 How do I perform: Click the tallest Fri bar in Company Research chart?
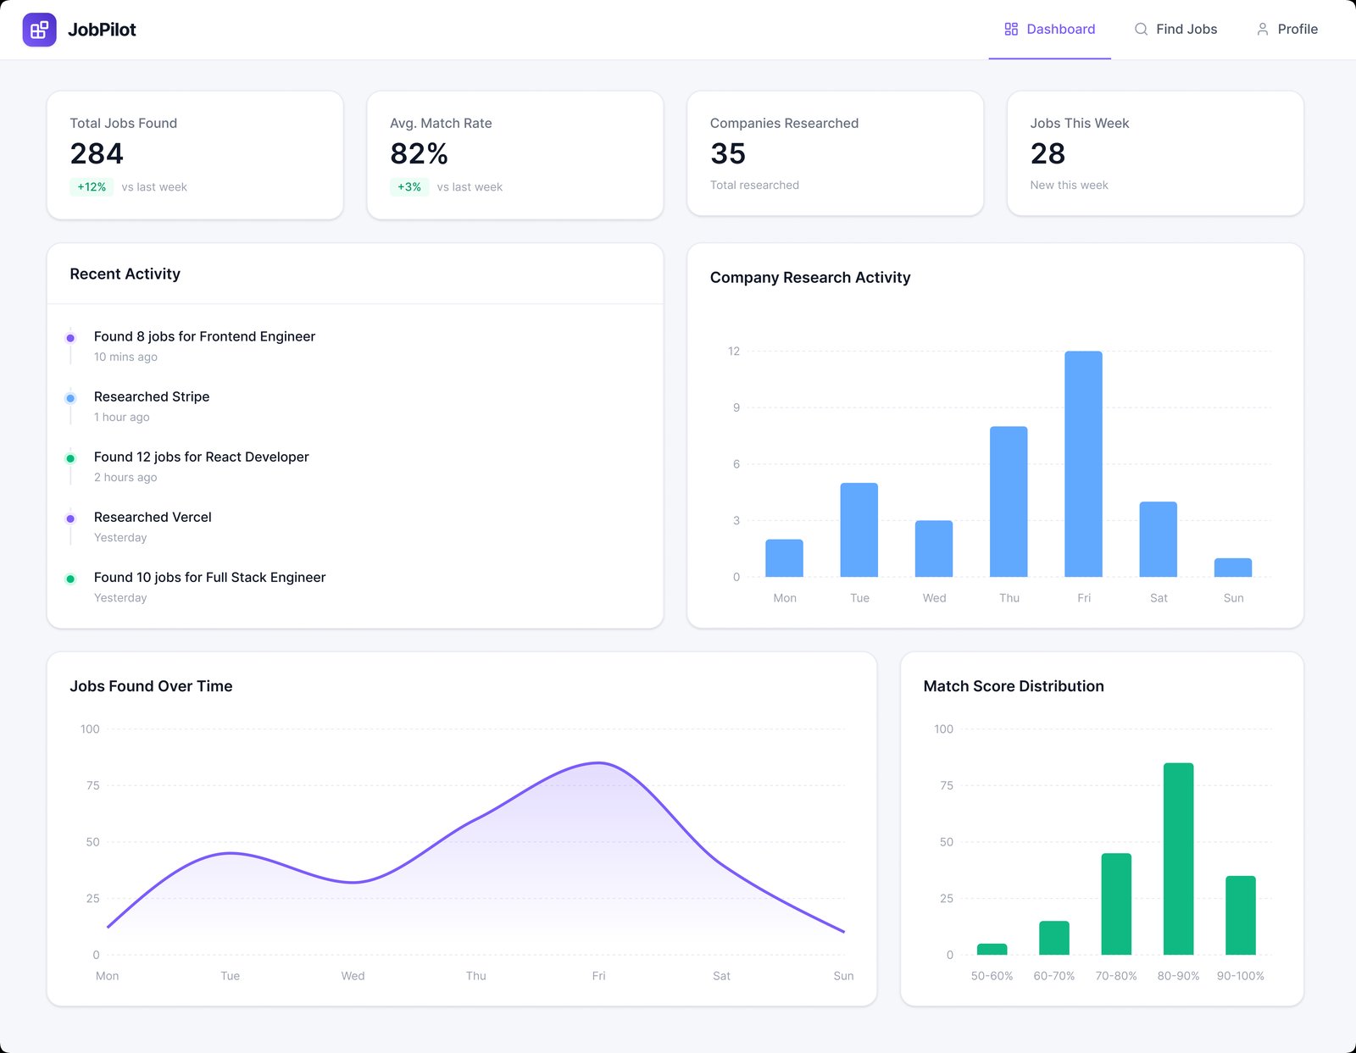[x=1083, y=464]
